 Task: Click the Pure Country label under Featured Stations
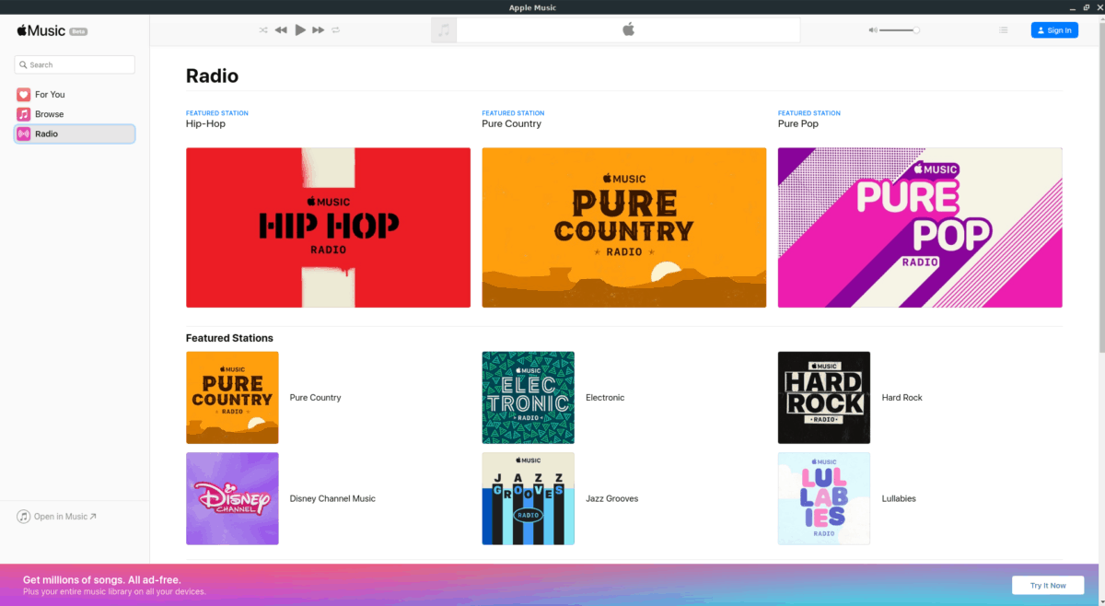316,398
